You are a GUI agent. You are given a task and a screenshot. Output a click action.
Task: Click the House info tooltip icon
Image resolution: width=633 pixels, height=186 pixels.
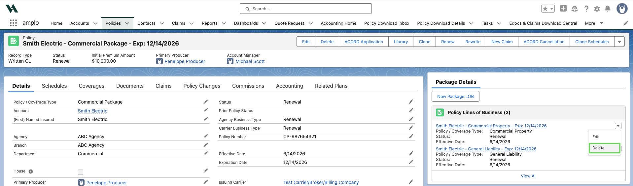pyautogui.click(x=31, y=171)
